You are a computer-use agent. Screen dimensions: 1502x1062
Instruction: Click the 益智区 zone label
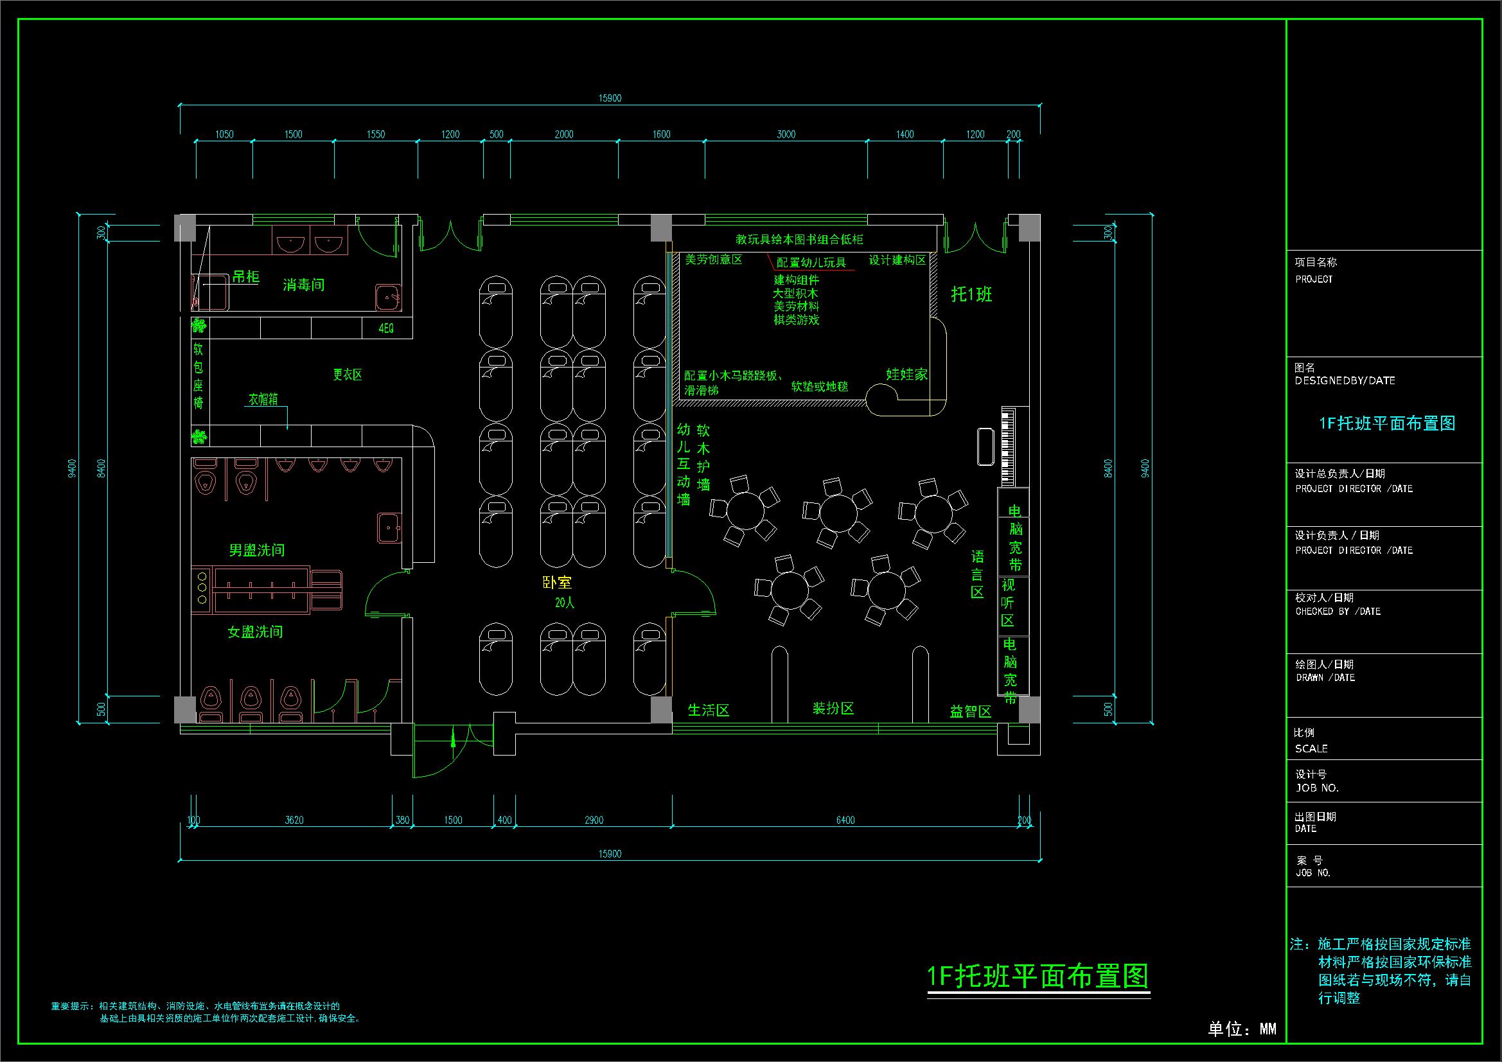click(x=971, y=711)
